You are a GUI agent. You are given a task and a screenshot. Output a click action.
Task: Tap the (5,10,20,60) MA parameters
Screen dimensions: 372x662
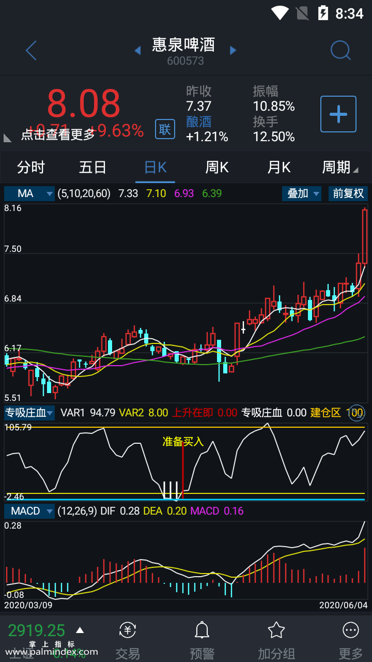(84, 193)
